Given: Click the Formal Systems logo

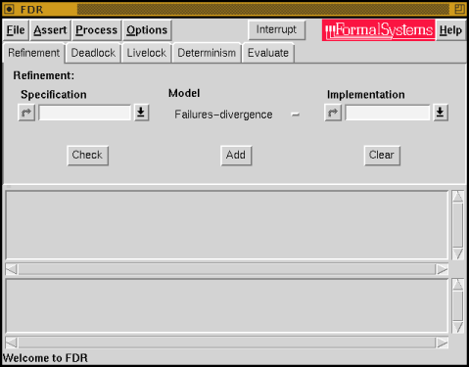Looking at the screenshot, I should pyautogui.click(x=378, y=30).
